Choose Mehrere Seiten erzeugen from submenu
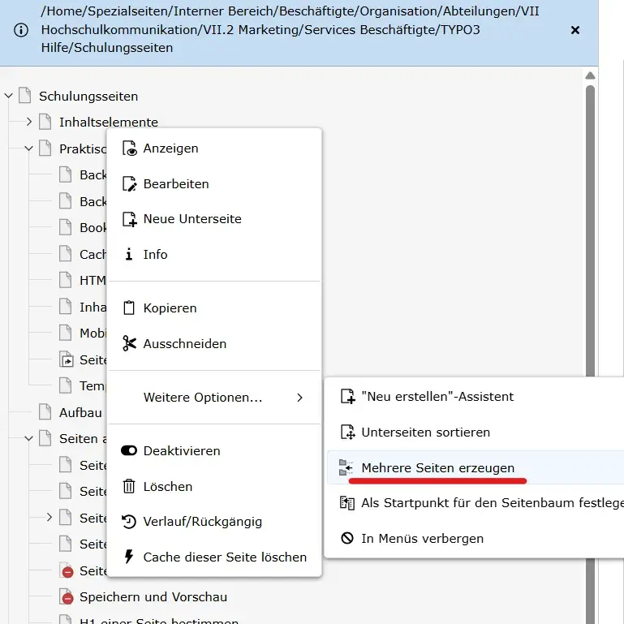 (x=437, y=468)
